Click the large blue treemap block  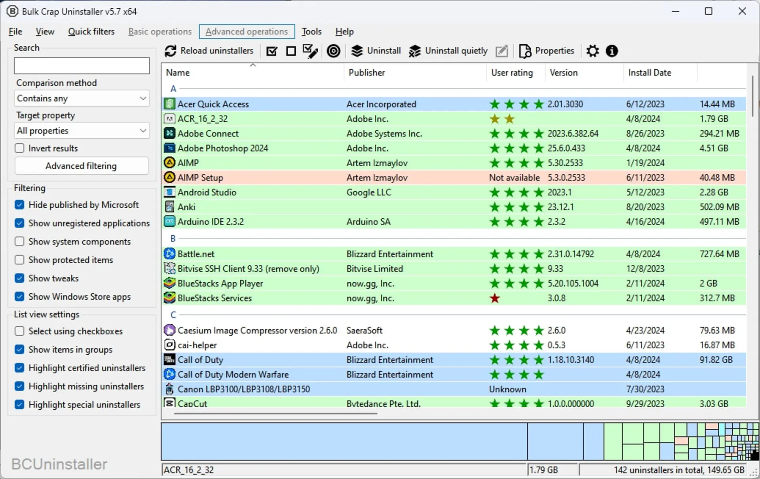pos(344,441)
